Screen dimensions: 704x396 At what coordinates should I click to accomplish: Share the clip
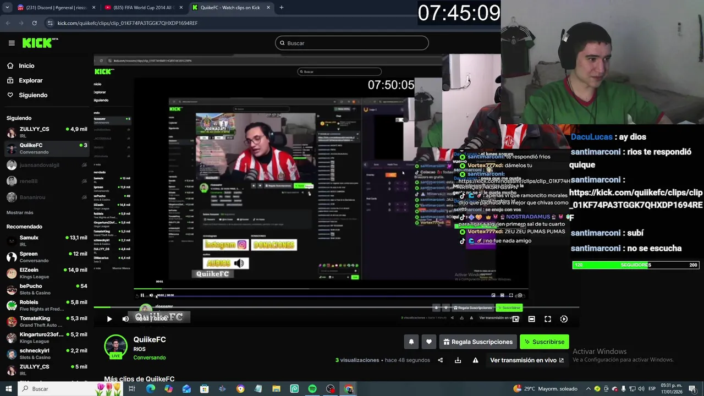(440, 360)
